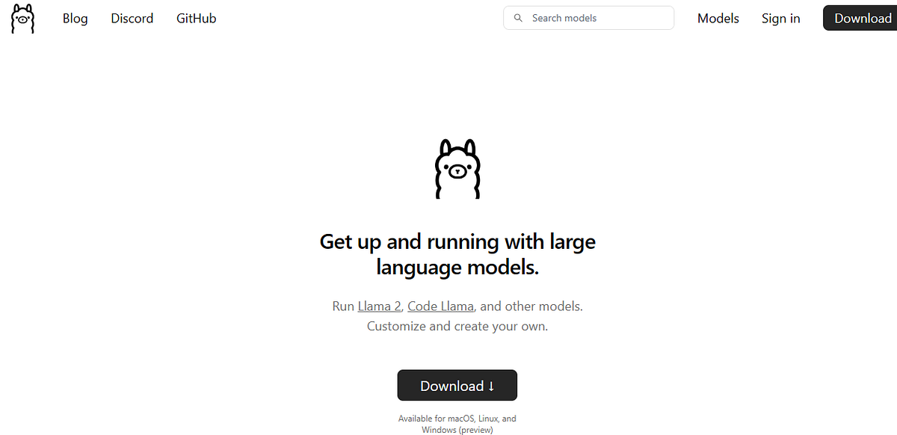Viewport: 897px width, 435px height.
Task: Click the magnifying glass search icon
Action: [518, 17]
